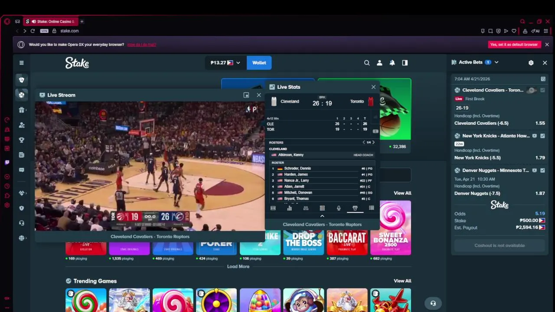Open the Baccarat Live game tile
The height and width of the screenshot is (312, 555).
[347, 243]
